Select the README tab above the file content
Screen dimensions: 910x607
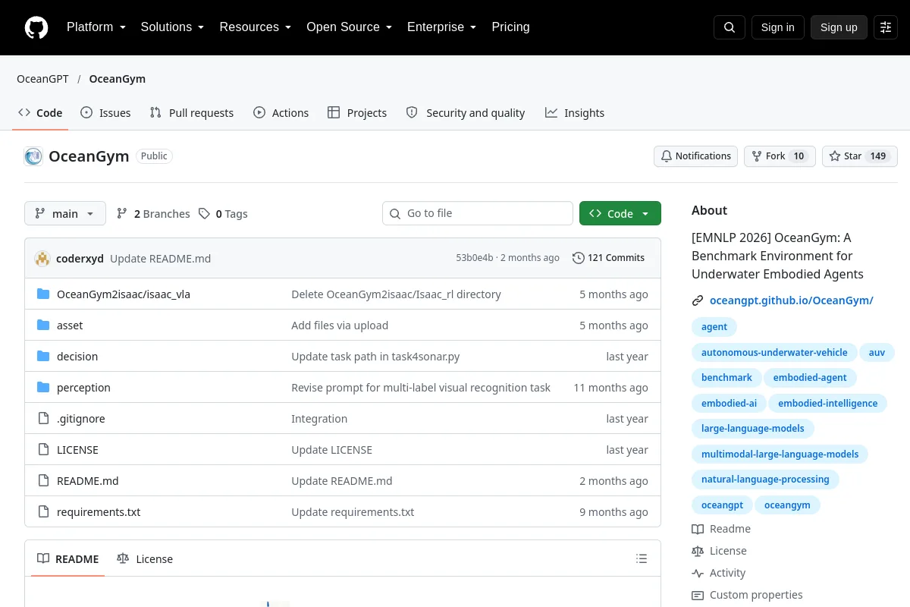(68, 559)
